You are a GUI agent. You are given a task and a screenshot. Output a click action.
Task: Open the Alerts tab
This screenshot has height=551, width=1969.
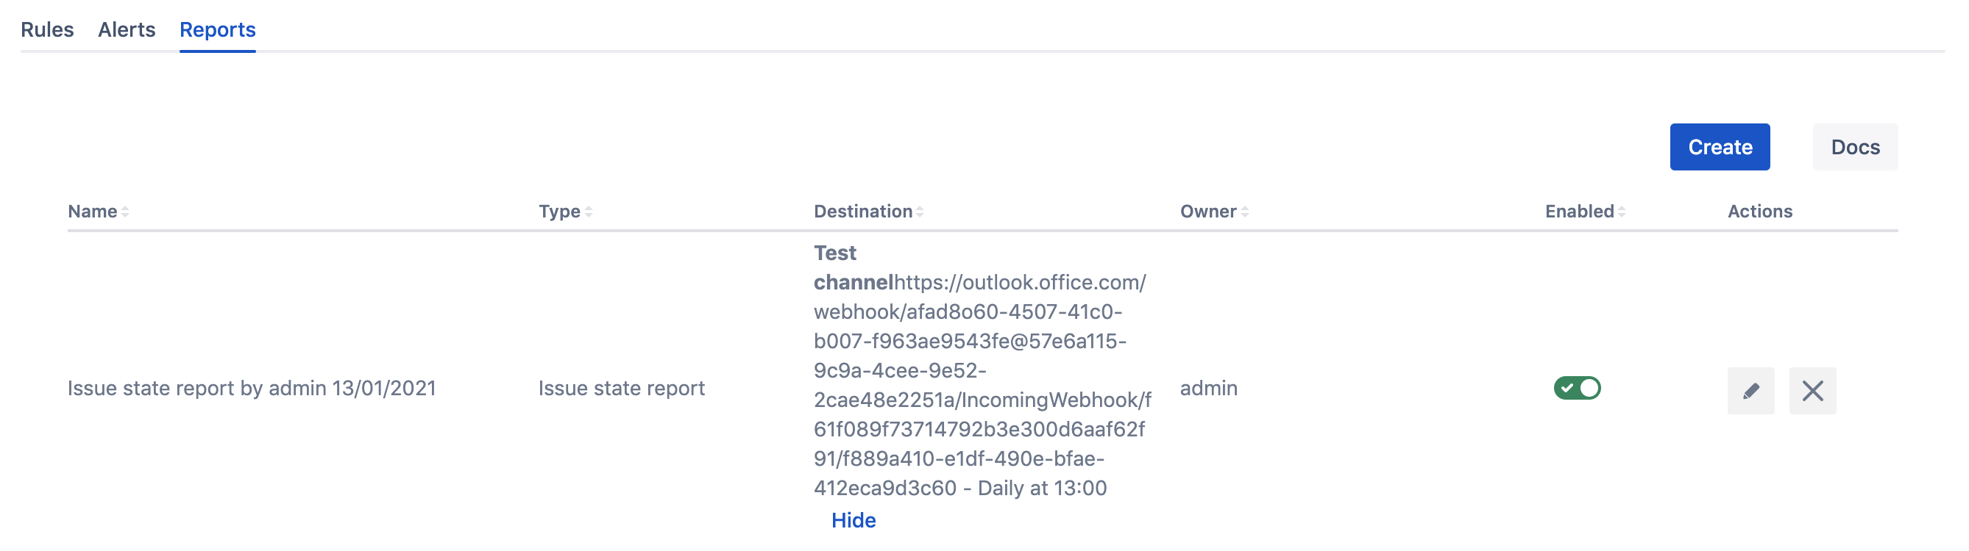click(127, 30)
